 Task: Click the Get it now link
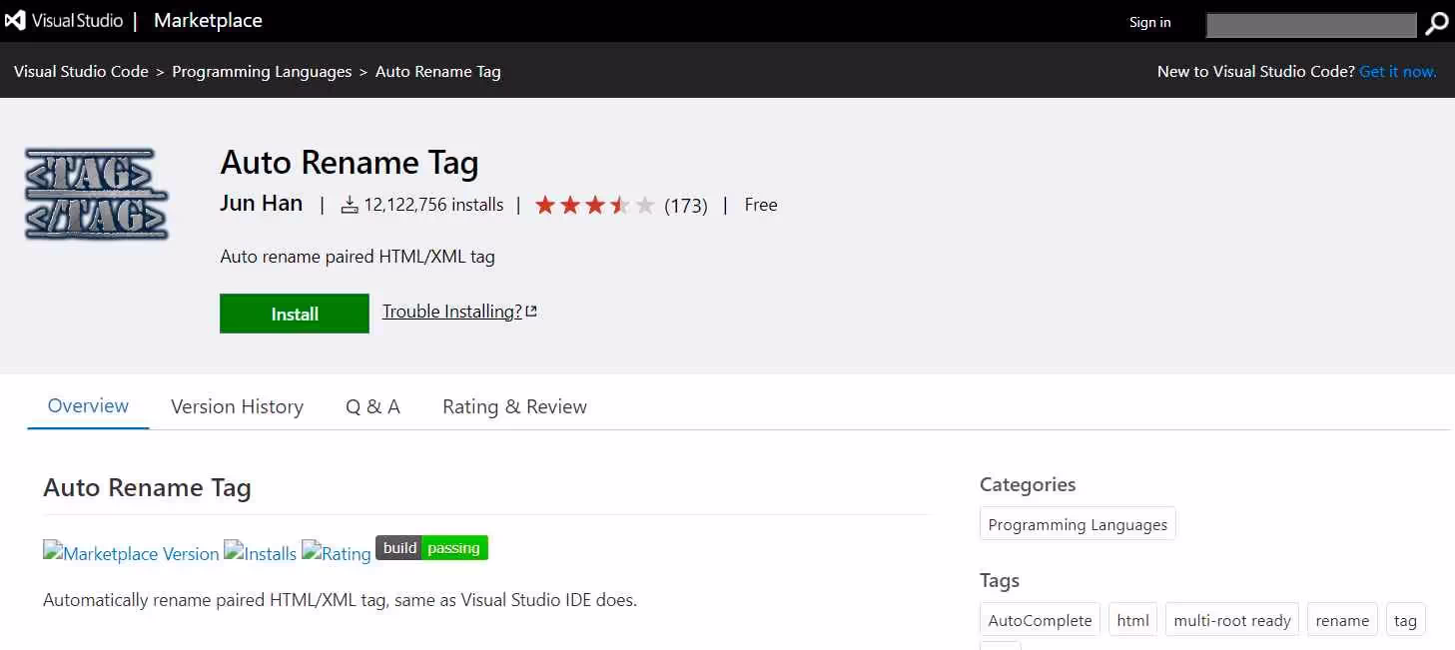pyautogui.click(x=1398, y=72)
